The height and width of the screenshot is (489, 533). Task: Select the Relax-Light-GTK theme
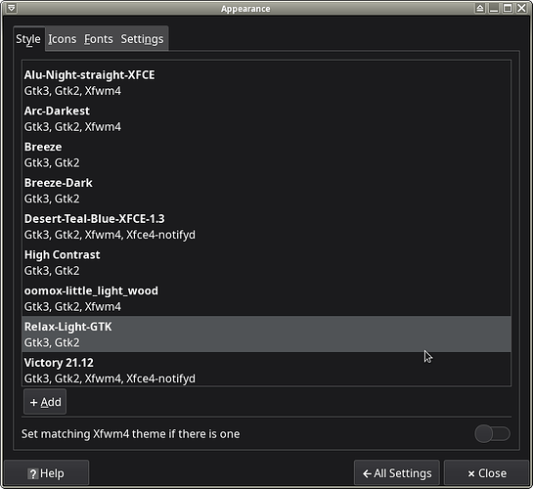tap(266, 334)
